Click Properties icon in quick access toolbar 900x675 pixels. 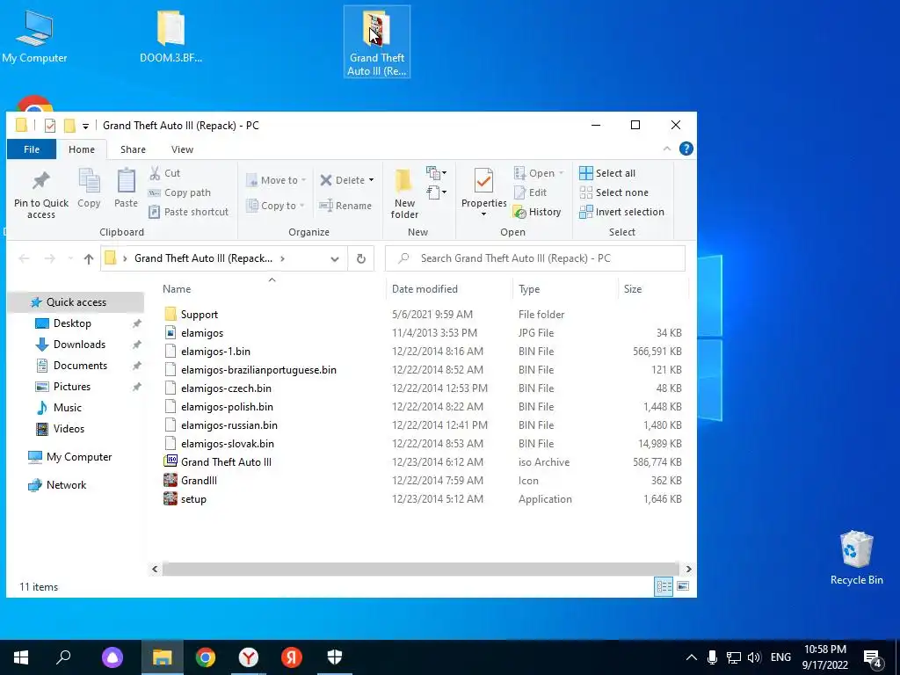[50, 125]
